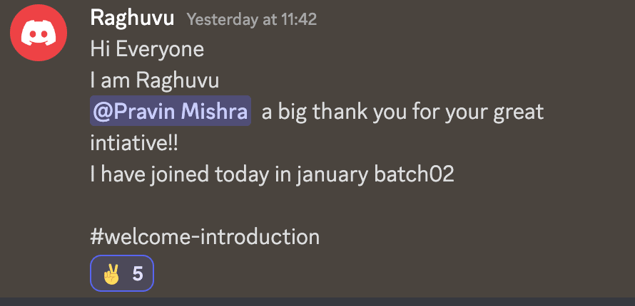Open profile via the Raghuvu username
635x306 pixels.
tap(132, 19)
